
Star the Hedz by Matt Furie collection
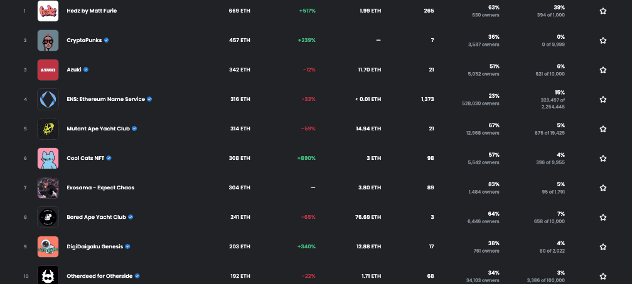coord(603,11)
